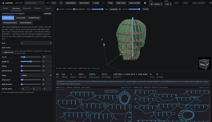The width and height of the screenshot is (212, 122).
Task: Click the project name input field
Action: 34,3
